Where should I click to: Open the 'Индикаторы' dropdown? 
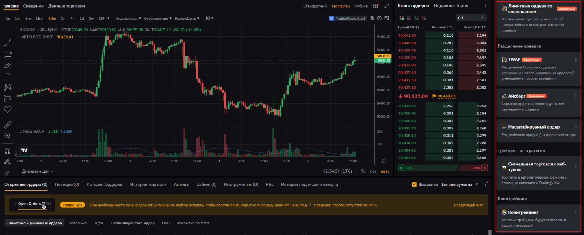point(128,19)
